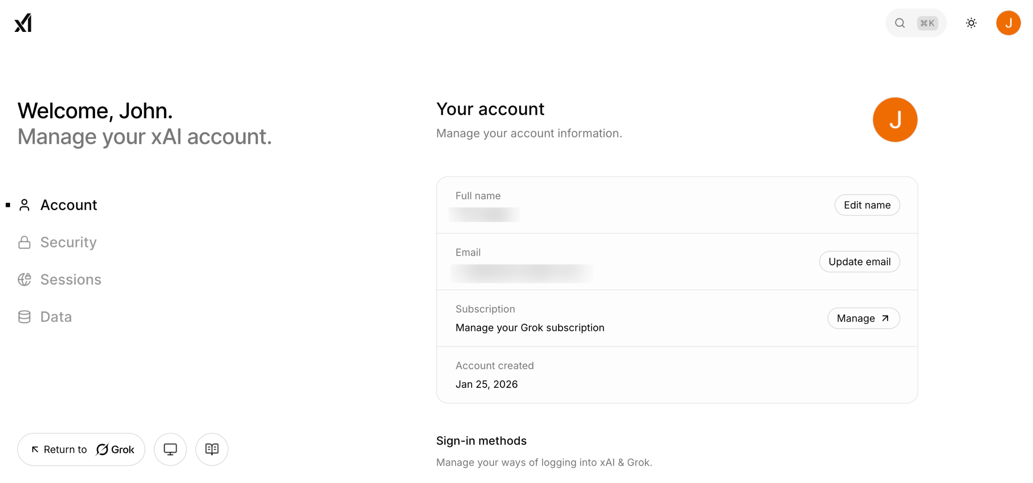Click the globe icon beside Sessions
This screenshot has width=1033, height=483.
(24, 279)
